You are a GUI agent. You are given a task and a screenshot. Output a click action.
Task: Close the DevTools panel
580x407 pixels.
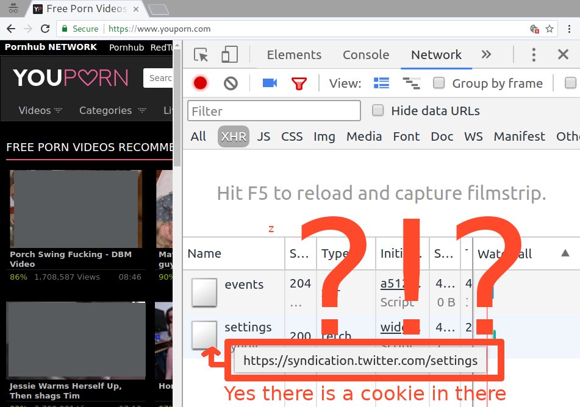pyautogui.click(x=563, y=55)
